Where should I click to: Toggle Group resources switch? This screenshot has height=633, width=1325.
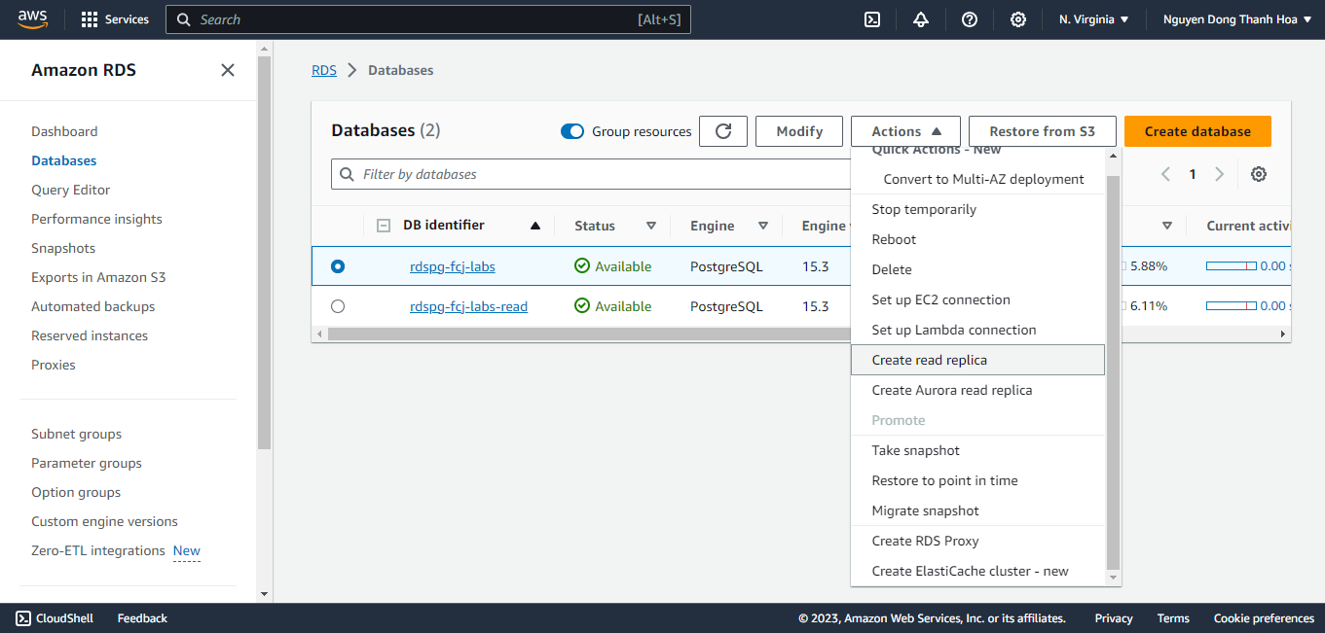(572, 131)
